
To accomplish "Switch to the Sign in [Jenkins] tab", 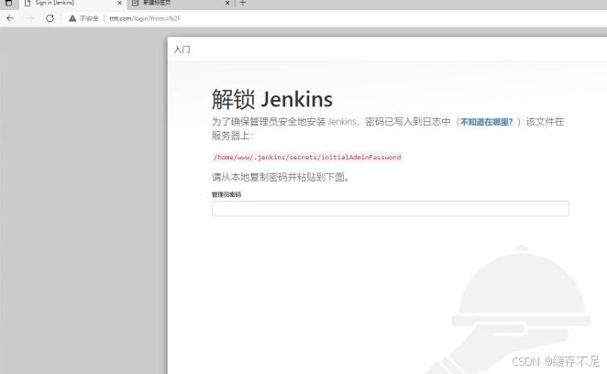I will pyautogui.click(x=73, y=4).
